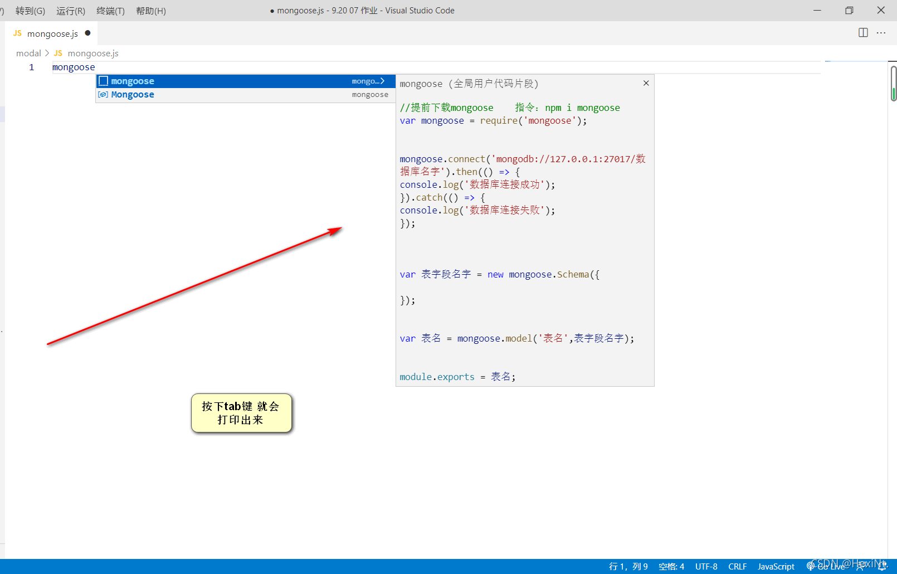This screenshot has width=897, height=574.
Task: Choose the Mongoose variable suggestion
Action: [246, 95]
